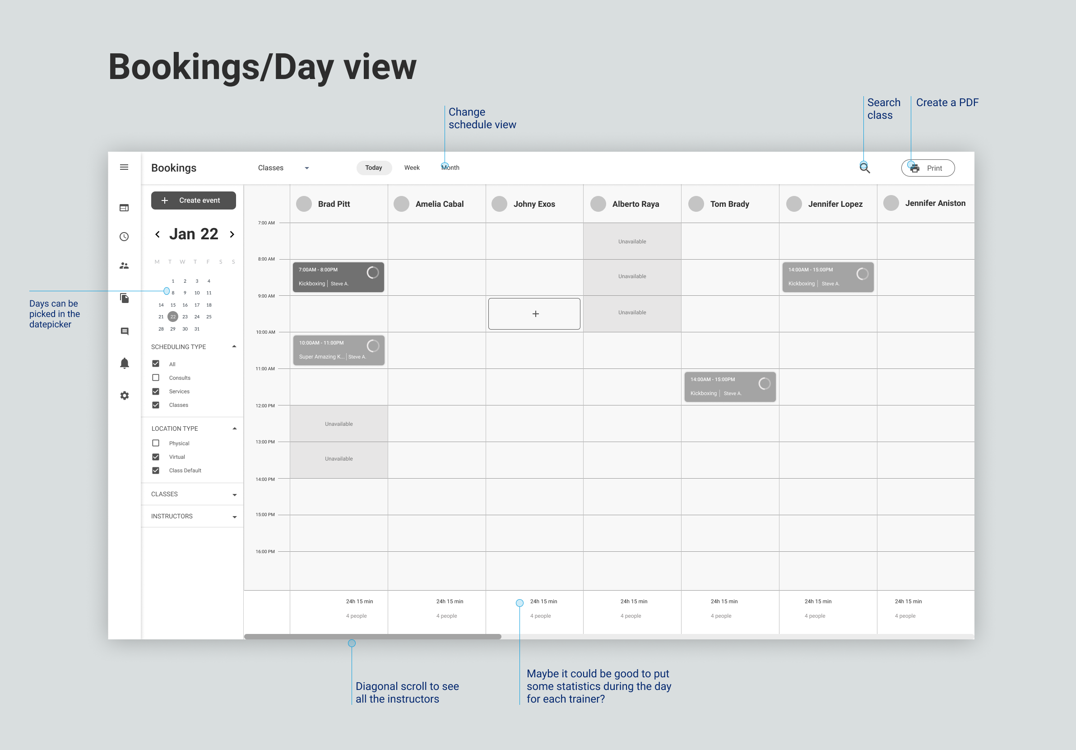Open settings gear icon in sidebar

coord(124,396)
